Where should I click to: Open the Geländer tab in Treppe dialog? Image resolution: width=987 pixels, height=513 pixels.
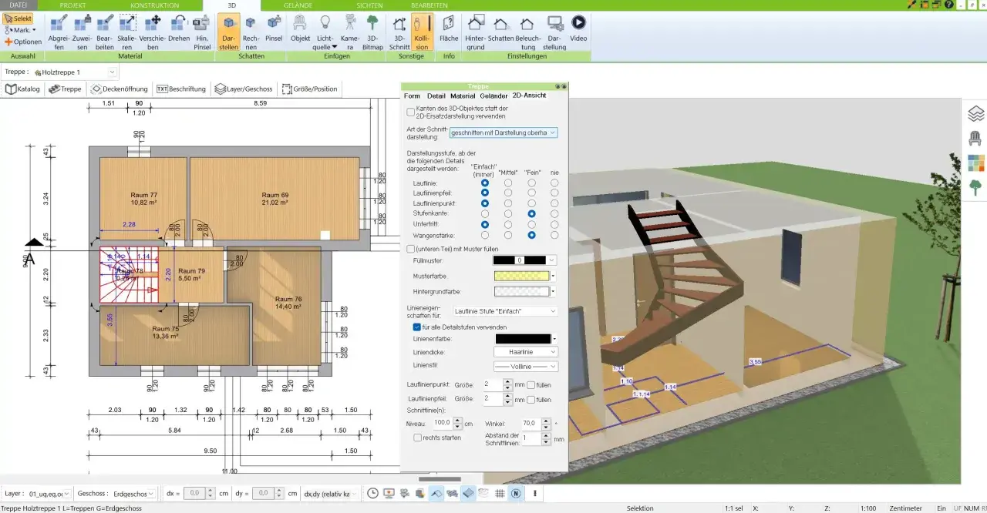click(493, 96)
